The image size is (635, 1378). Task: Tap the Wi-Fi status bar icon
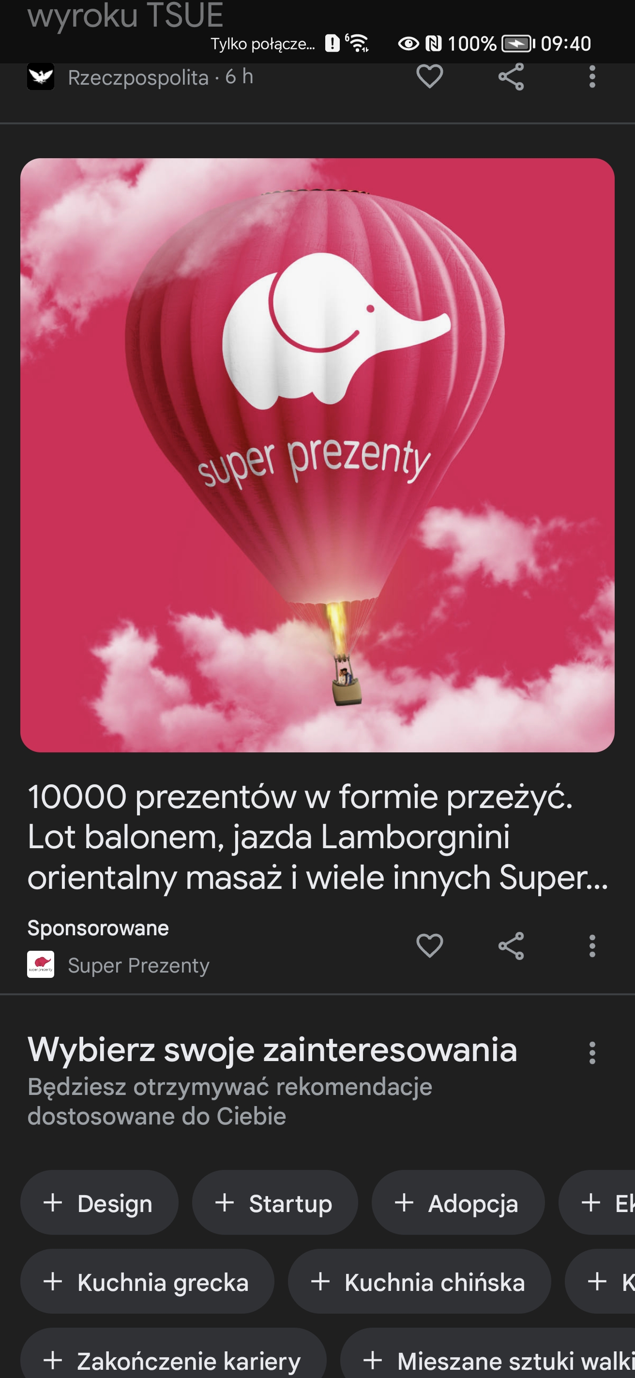click(x=358, y=43)
